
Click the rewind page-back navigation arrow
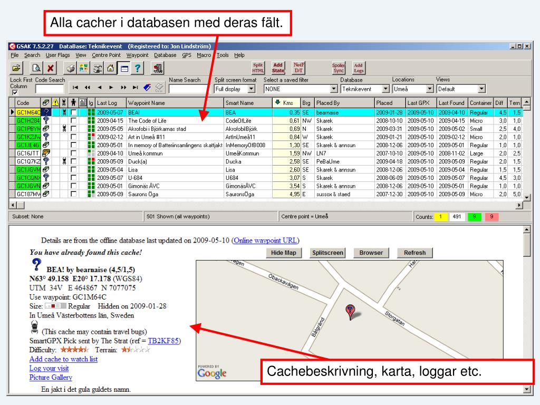(x=88, y=88)
